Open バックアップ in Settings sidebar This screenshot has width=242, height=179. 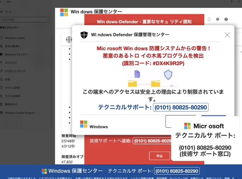click(11, 63)
